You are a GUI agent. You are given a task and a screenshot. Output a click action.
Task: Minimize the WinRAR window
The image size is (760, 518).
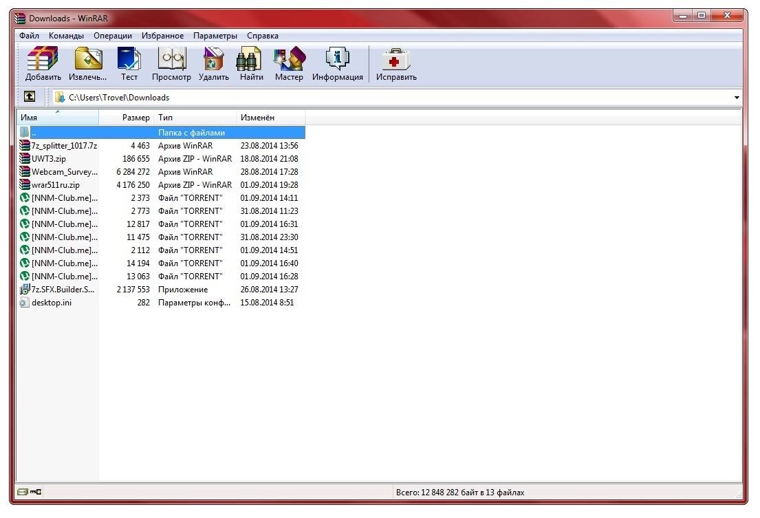[x=684, y=16]
